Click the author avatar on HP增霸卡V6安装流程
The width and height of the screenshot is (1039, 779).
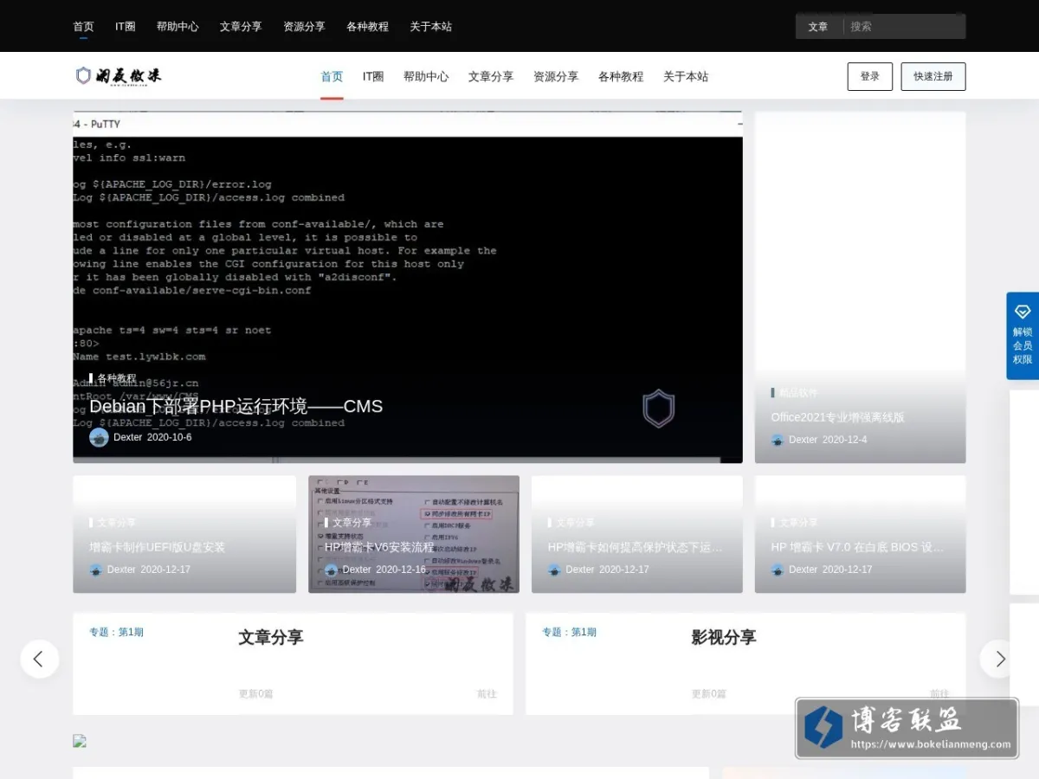coord(331,570)
